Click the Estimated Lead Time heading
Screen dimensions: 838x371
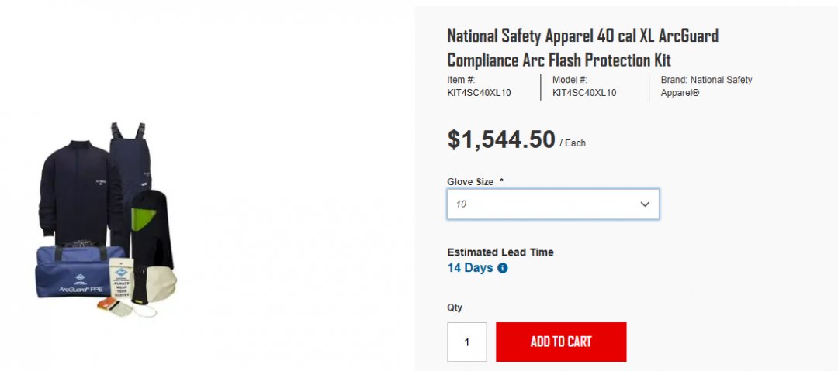pyautogui.click(x=500, y=252)
